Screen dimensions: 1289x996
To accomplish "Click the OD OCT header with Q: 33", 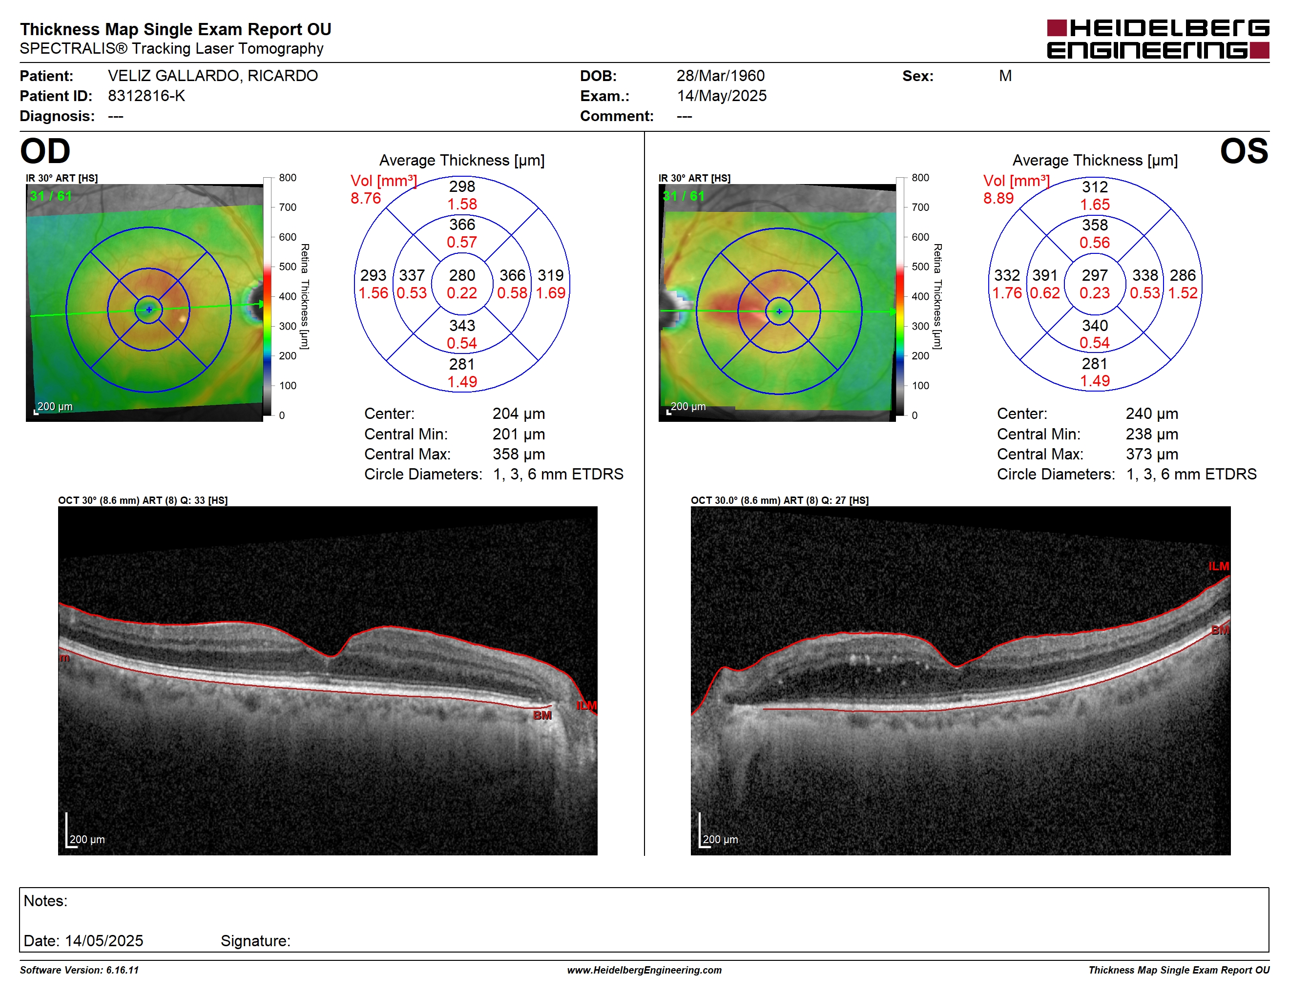I will coord(143,500).
